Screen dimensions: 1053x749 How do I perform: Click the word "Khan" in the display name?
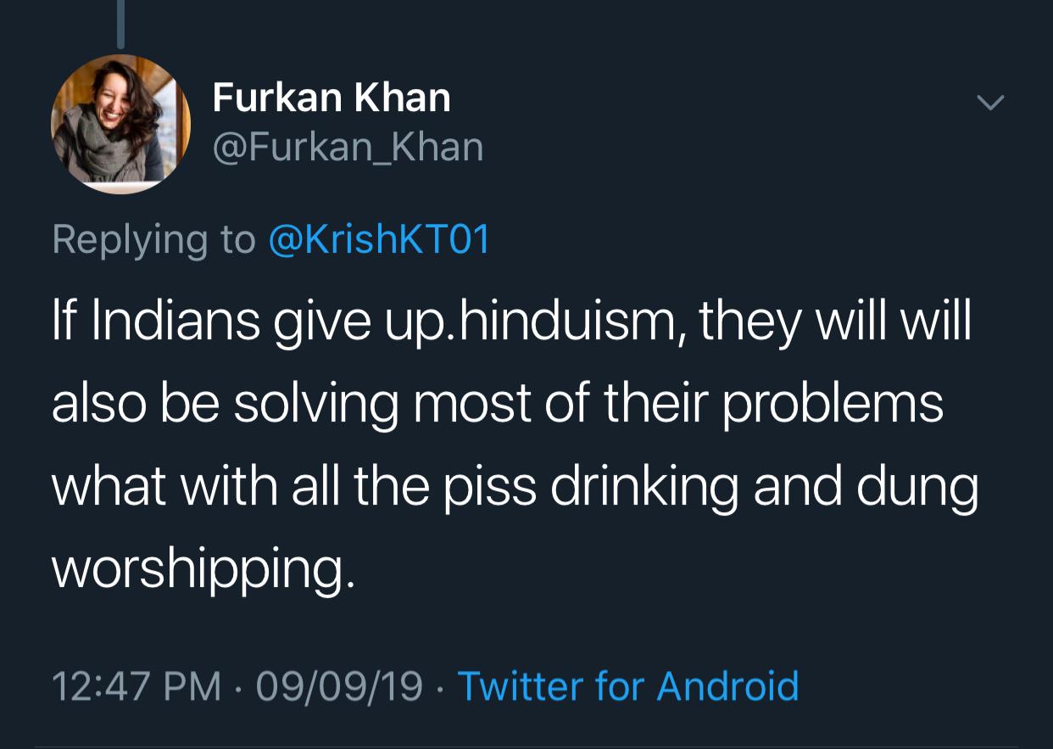[402, 98]
